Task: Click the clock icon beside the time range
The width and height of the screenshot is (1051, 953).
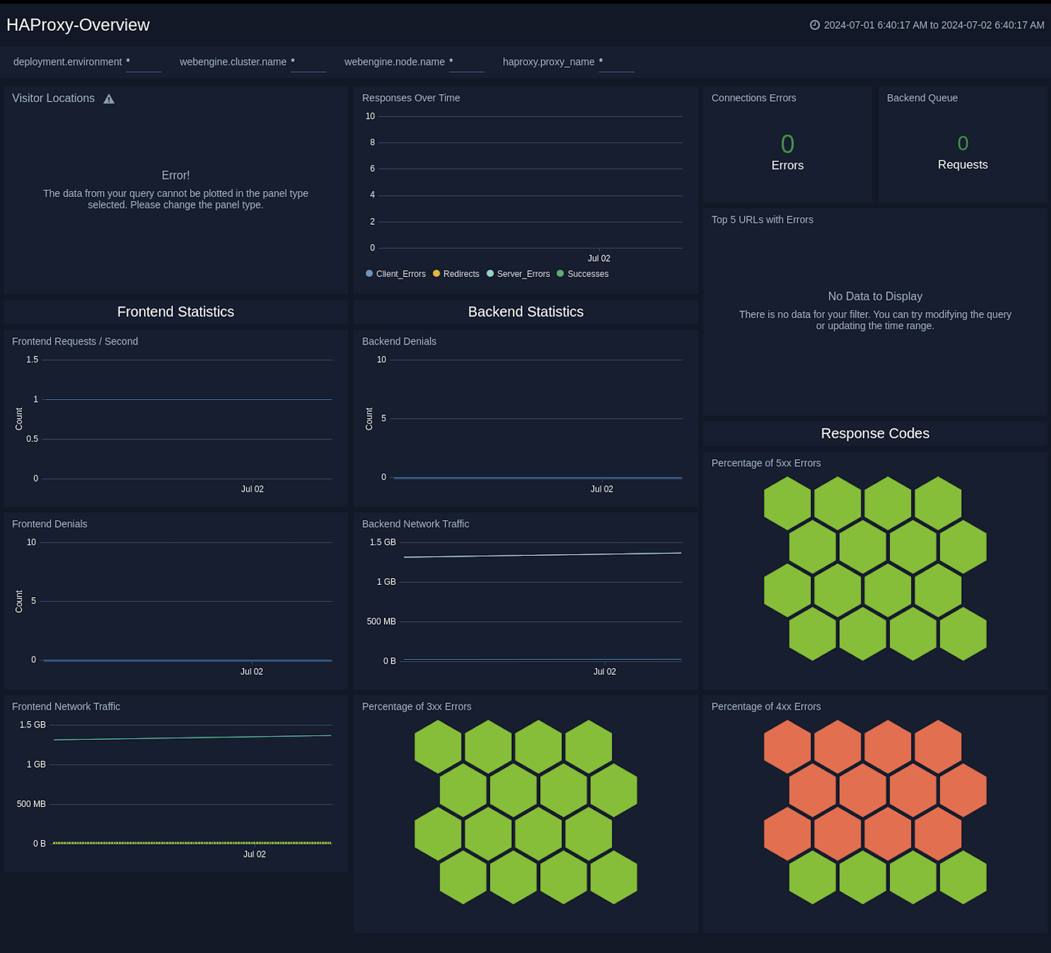Action: 815,25
